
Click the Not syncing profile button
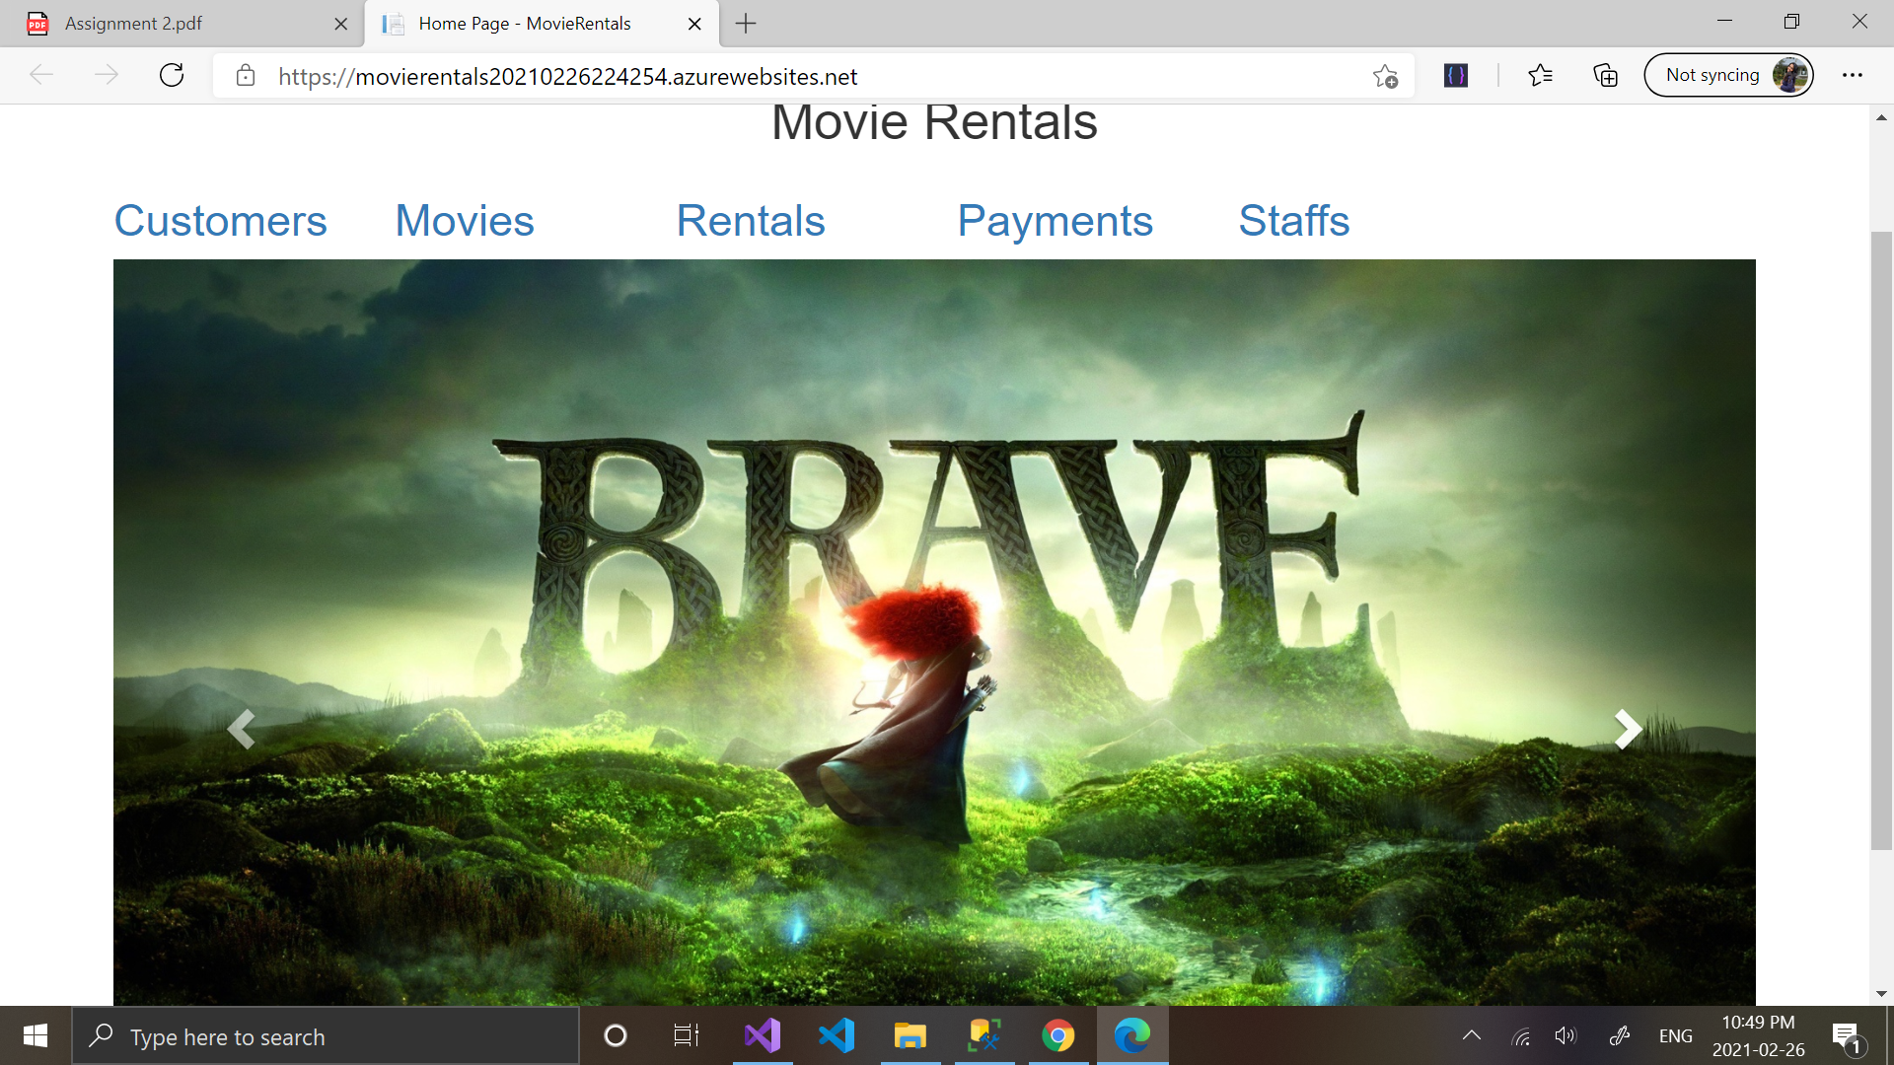tap(1728, 75)
